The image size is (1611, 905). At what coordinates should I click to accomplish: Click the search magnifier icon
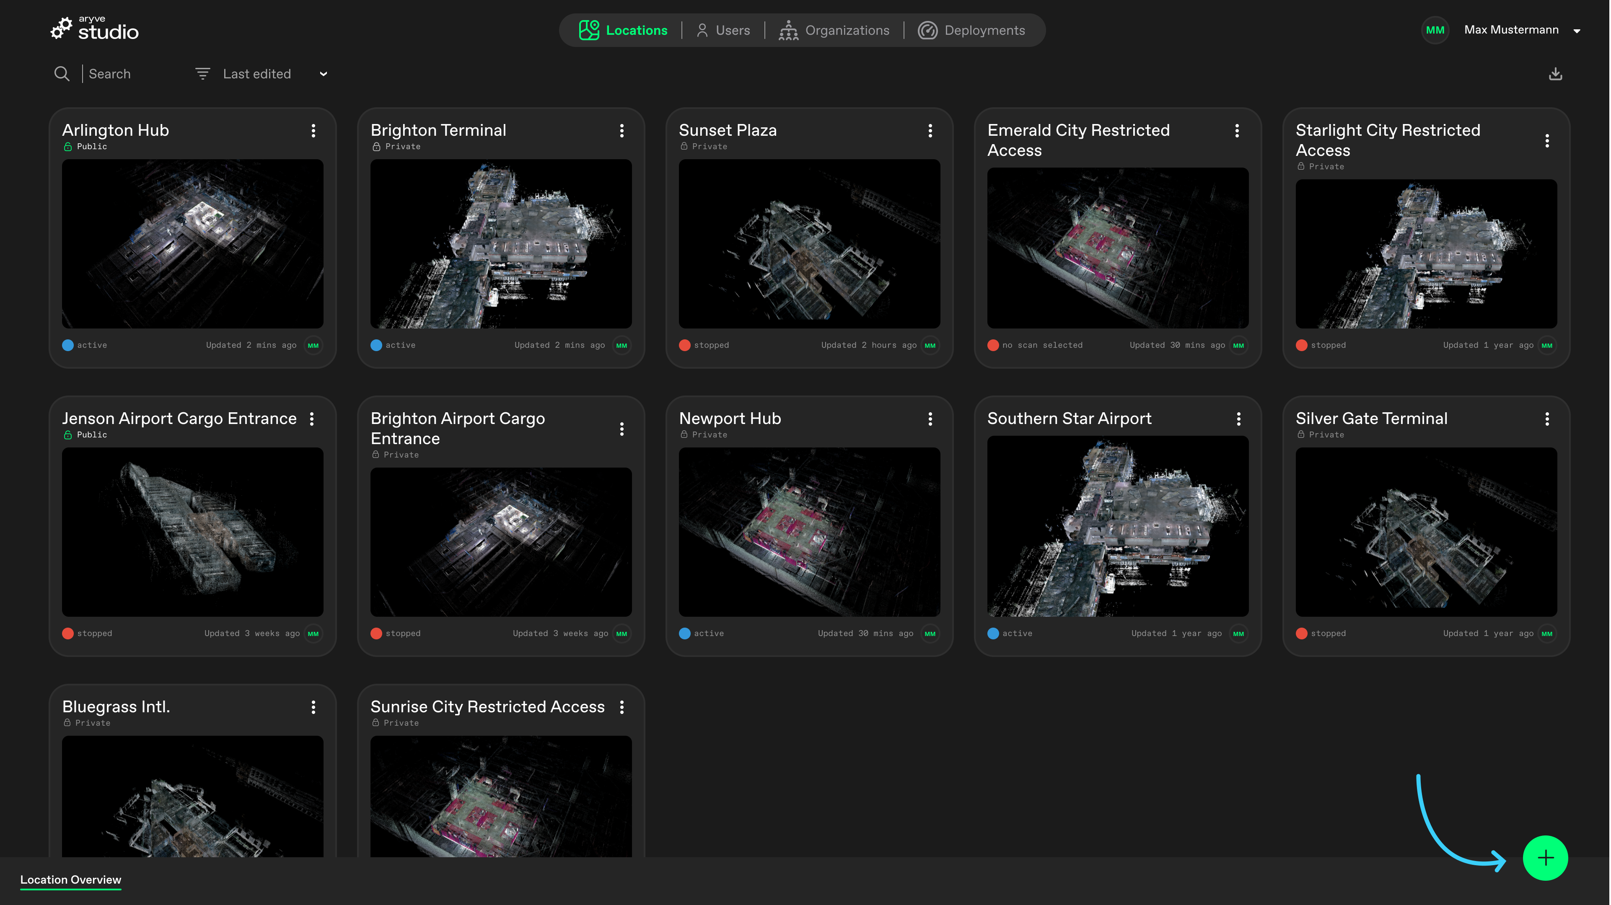61,74
